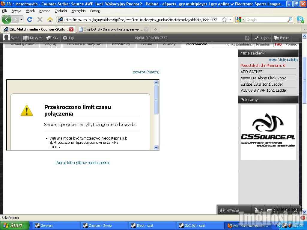Viewport: 307px width, 230px height.
Task: Click the page scrollbar up arrow
Action: [305, 36]
